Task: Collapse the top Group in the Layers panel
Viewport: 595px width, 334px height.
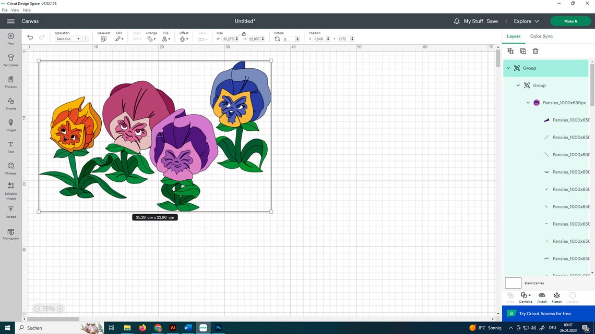Action: 508,68
